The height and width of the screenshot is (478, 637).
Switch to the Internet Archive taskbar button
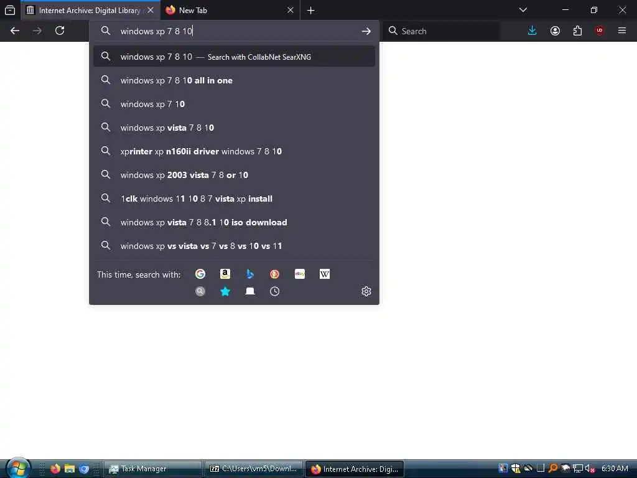coord(354,469)
